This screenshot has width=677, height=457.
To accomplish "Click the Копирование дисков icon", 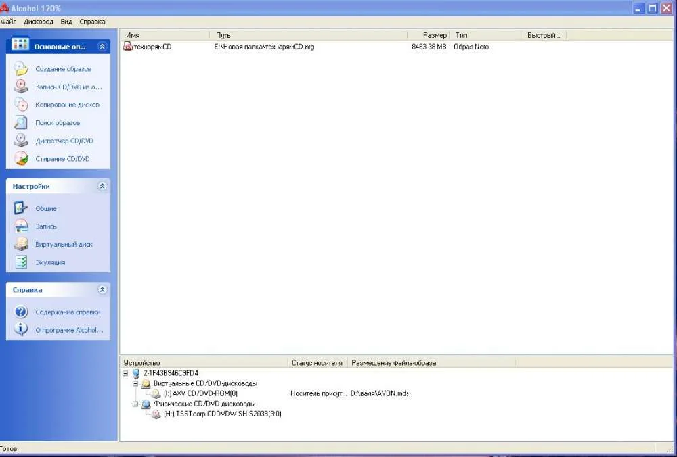I will 21,104.
